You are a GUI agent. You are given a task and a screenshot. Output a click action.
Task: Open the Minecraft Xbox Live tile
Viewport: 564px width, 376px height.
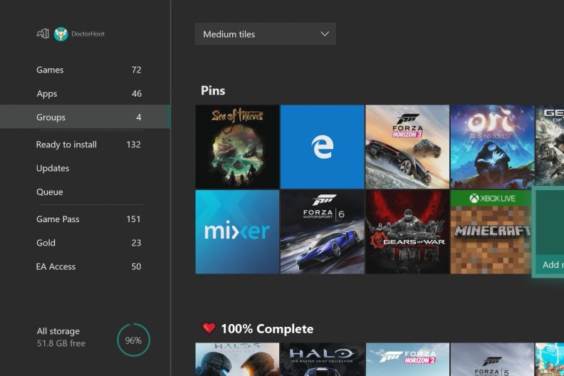tap(491, 232)
